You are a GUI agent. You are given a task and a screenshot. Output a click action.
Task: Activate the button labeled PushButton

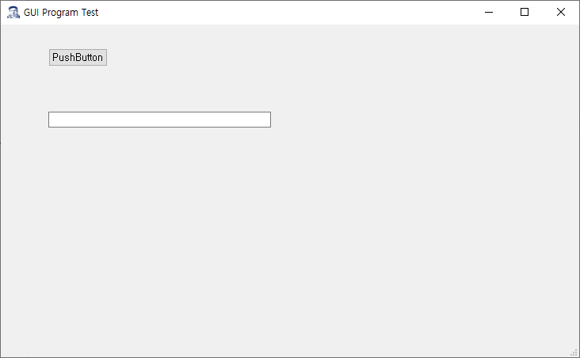click(x=78, y=57)
